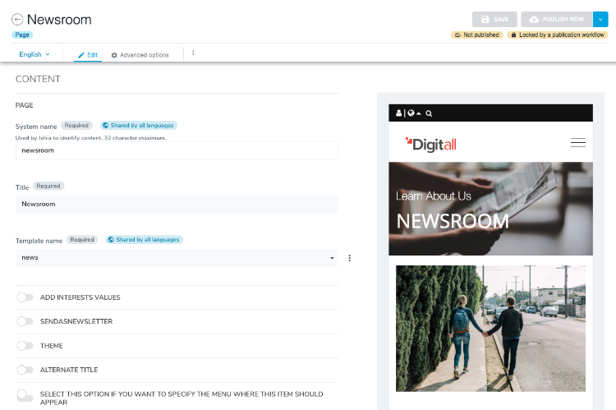Open the publish options dropdown arrow
Screen dimensions: 616x410
(x=600, y=19)
